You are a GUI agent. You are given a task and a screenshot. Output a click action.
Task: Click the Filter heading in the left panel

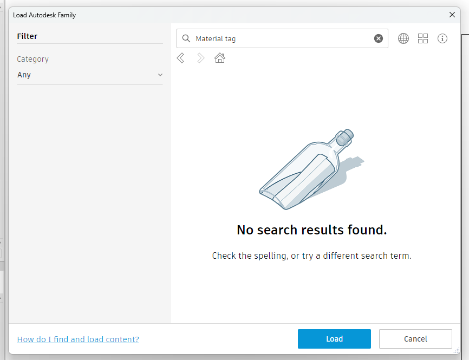(27, 36)
